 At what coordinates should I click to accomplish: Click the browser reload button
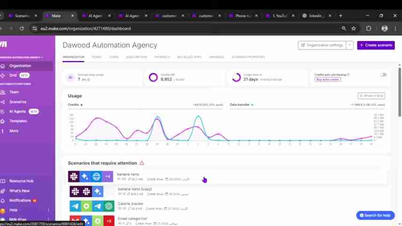coord(22,28)
